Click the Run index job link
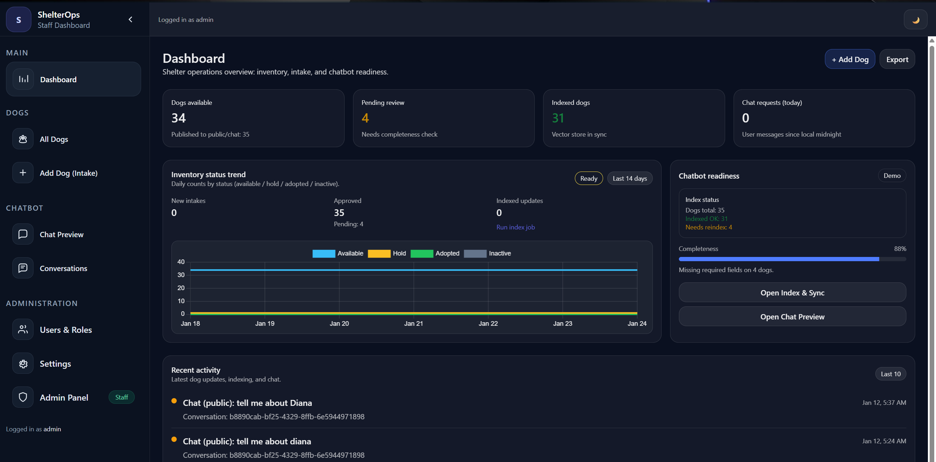This screenshot has width=936, height=462. point(515,227)
